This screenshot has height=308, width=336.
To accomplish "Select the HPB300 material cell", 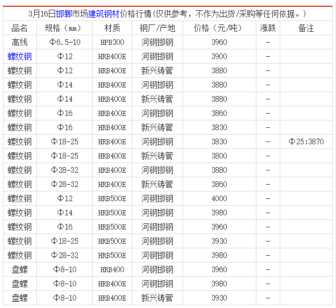I will [x=113, y=42].
